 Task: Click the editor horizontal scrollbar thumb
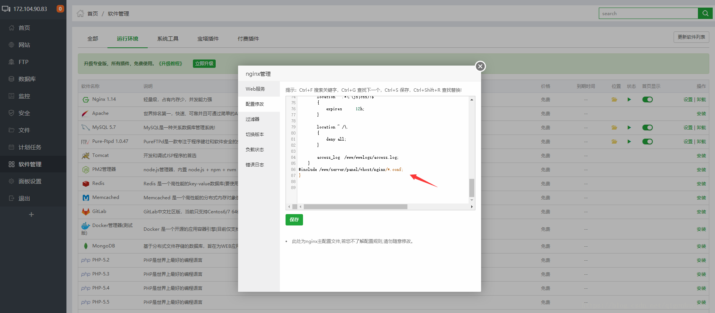(355, 207)
